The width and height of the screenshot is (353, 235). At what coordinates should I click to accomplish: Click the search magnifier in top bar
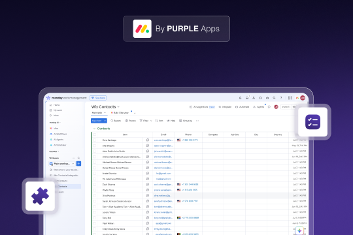[274, 98]
